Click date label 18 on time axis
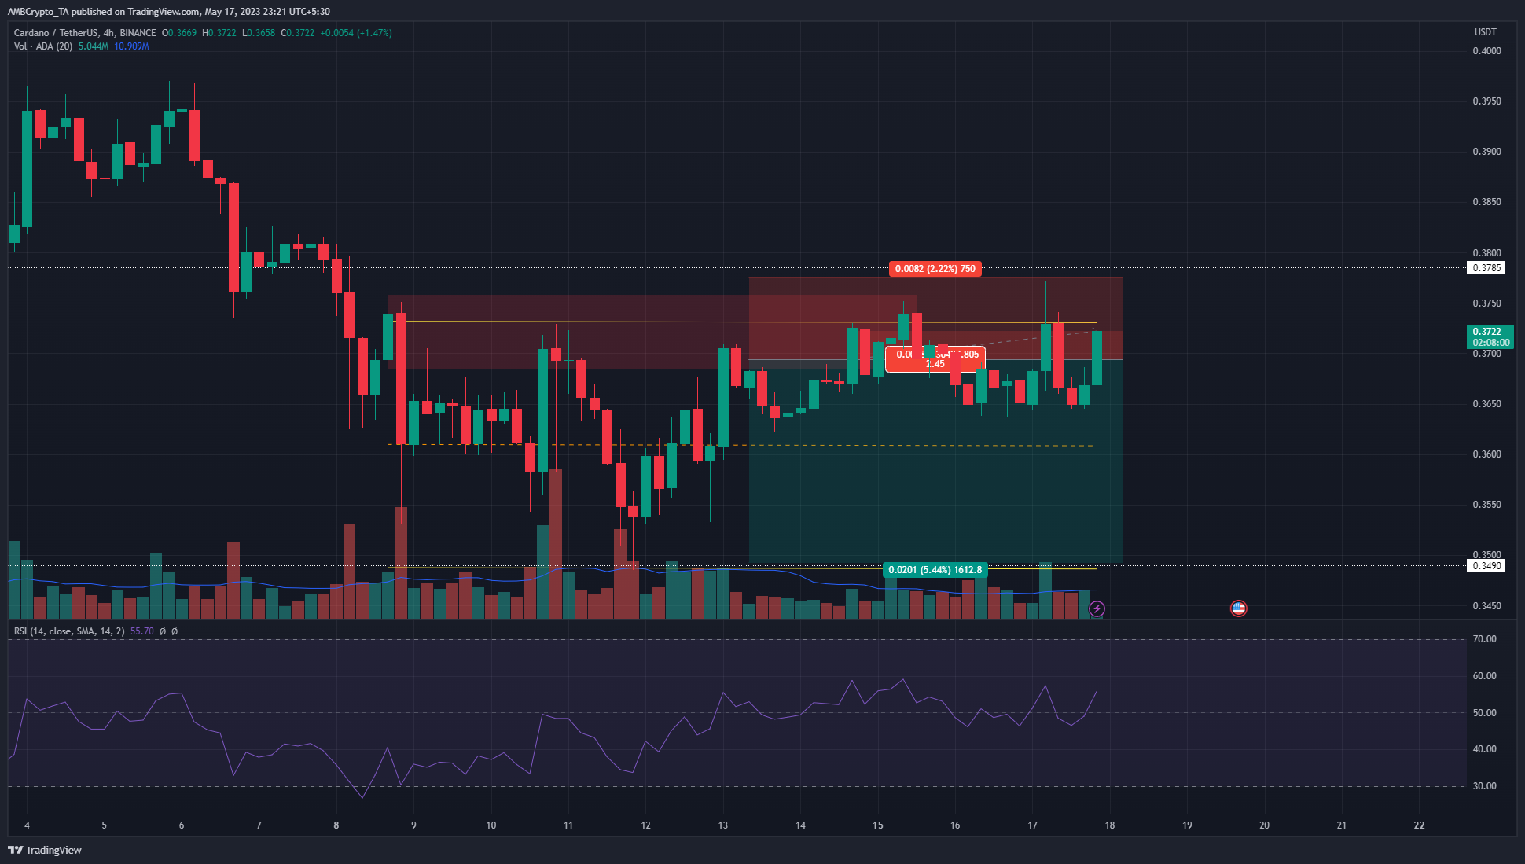This screenshot has height=864, width=1525. pos(1110,825)
